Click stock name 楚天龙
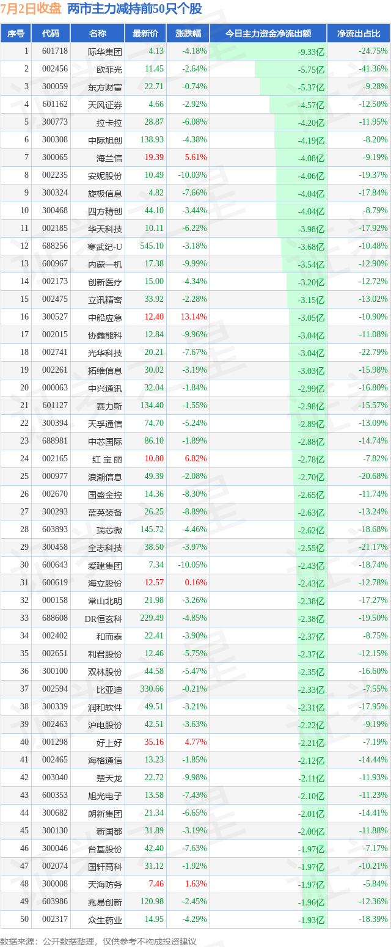The width and height of the screenshot is (391, 947). [x=109, y=778]
